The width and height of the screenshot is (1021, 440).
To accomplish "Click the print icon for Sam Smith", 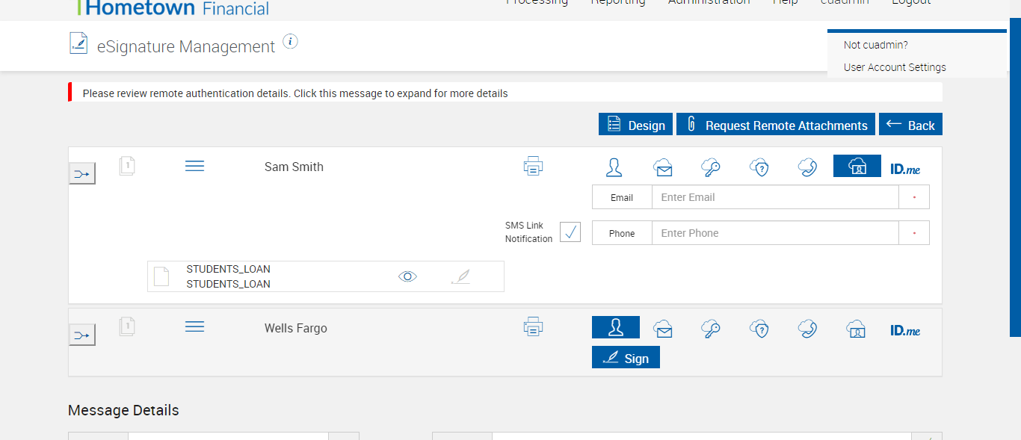I will click(x=533, y=167).
